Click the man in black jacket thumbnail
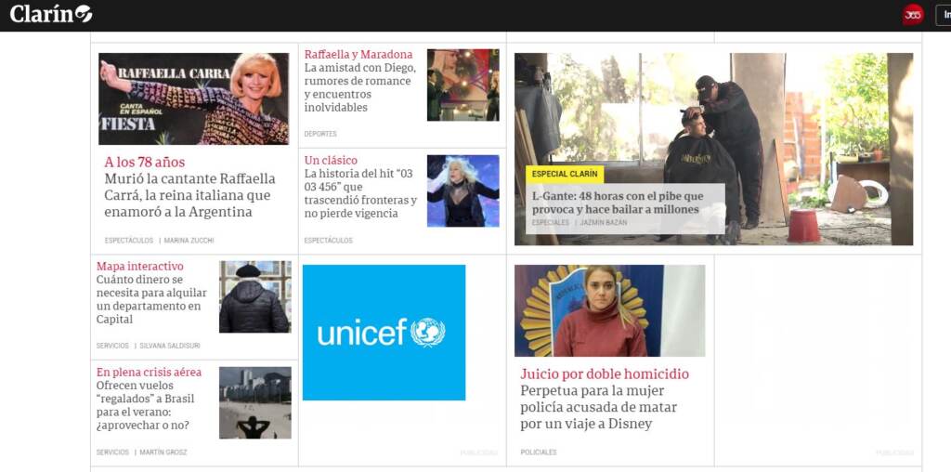 coord(254,296)
